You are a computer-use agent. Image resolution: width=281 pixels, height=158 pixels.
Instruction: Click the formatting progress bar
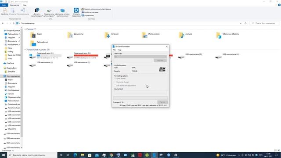click(140, 98)
